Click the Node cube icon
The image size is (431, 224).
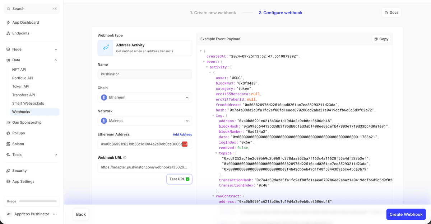click(x=9, y=49)
